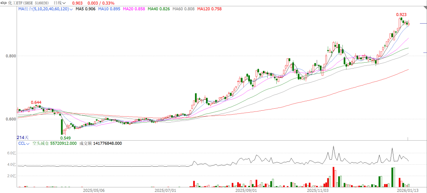Click the 0.644 peak price label
Image resolution: width=427 pixels, height=193 pixels.
pos(36,102)
